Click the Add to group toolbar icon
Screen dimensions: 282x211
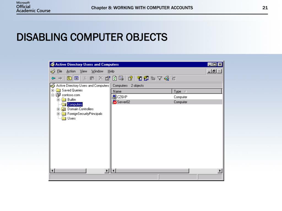coord(173,78)
